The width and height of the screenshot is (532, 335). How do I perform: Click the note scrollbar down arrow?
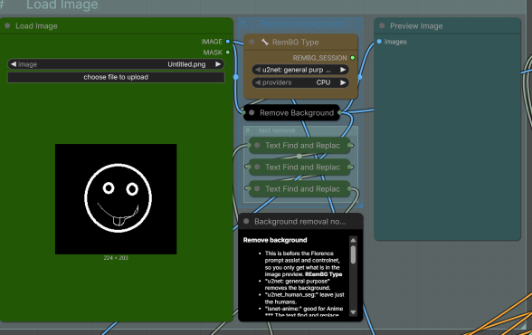coord(353,312)
